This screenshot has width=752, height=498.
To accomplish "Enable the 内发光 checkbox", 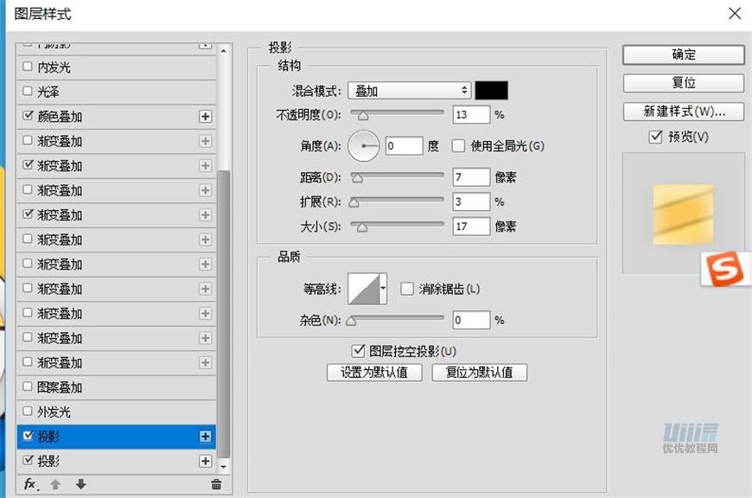I will click(28, 67).
